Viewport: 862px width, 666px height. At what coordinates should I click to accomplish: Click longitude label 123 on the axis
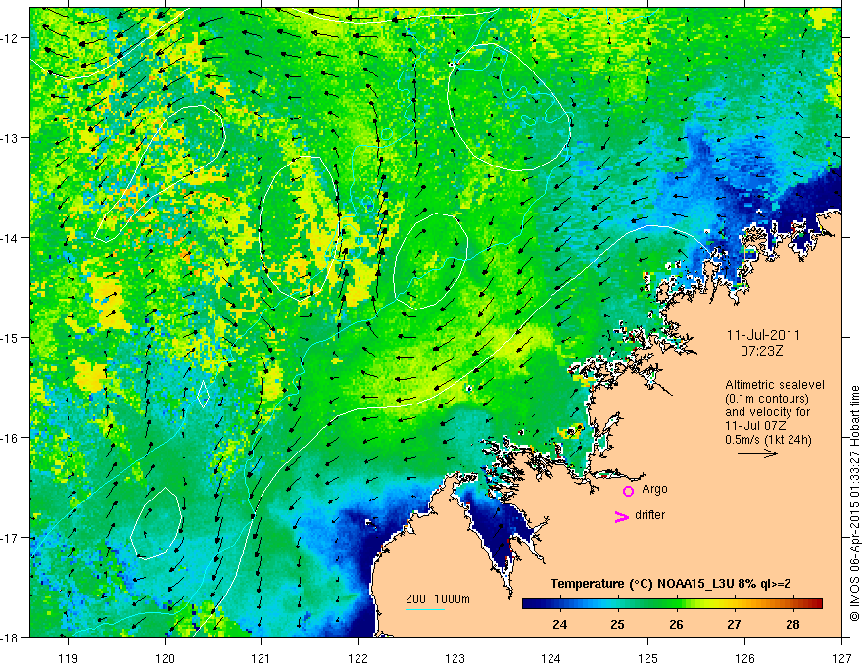point(455,658)
